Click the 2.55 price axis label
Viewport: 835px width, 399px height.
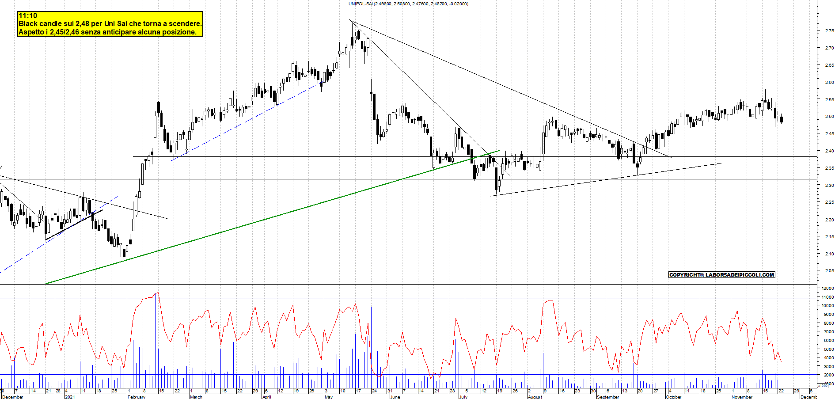(x=829, y=99)
